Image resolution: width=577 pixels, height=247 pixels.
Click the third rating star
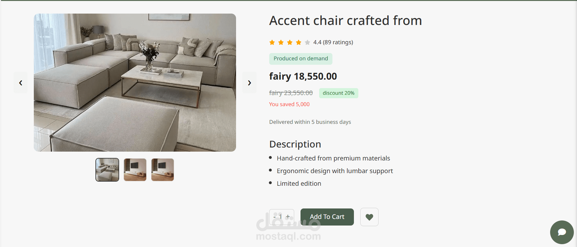[x=290, y=42]
